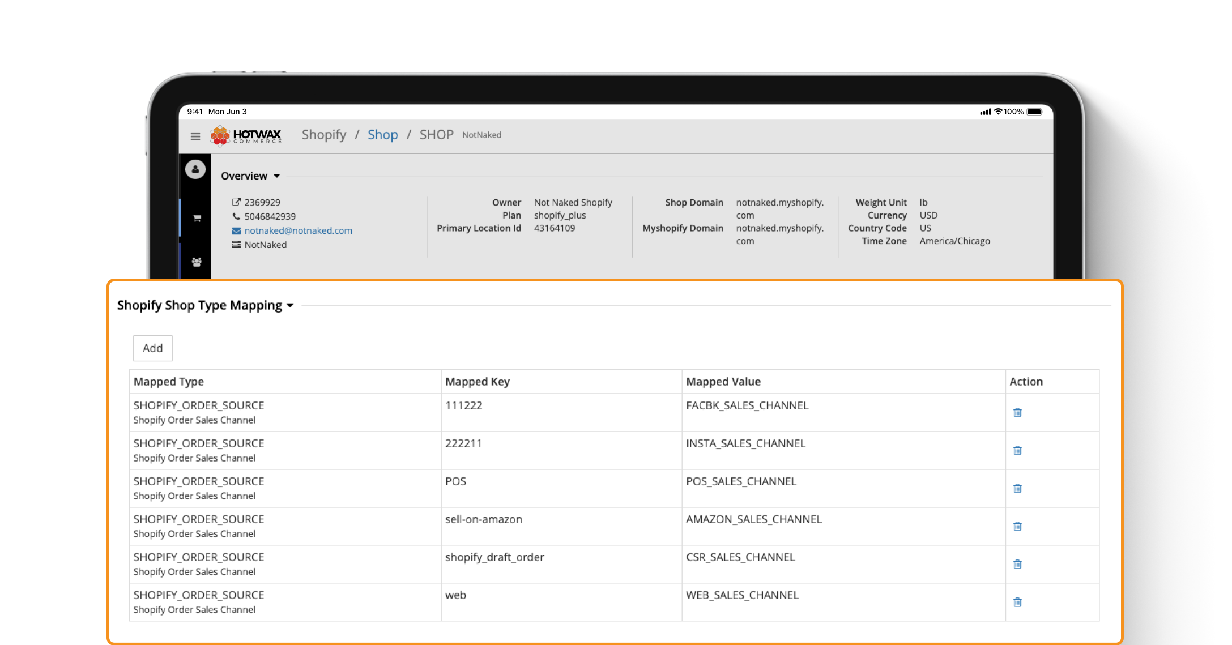
Task: Open the users group sidebar icon
Action: [197, 262]
